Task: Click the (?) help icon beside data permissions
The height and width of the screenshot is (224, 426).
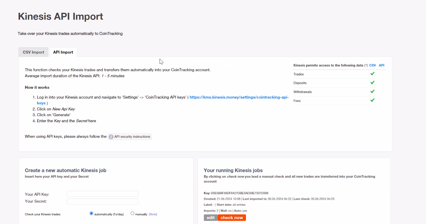Action: [x=366, y=65]
